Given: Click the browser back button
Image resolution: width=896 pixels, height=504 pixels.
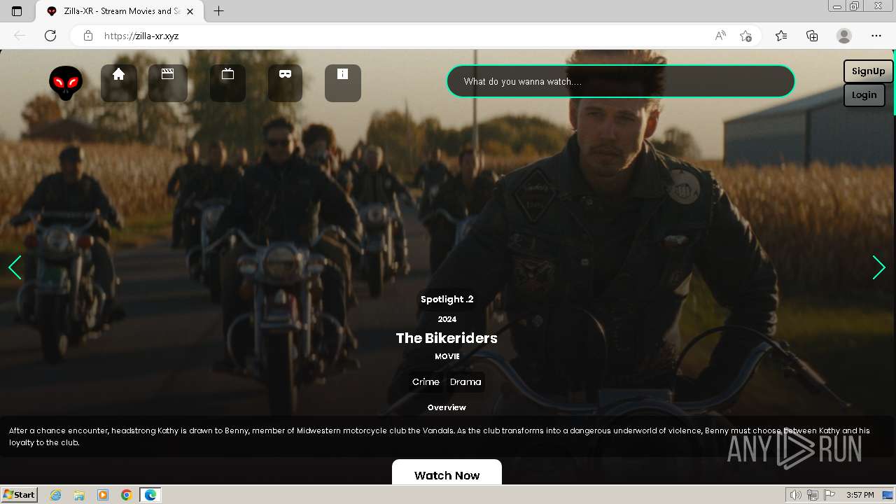Looking at the screenshot, I should [20, 36].
